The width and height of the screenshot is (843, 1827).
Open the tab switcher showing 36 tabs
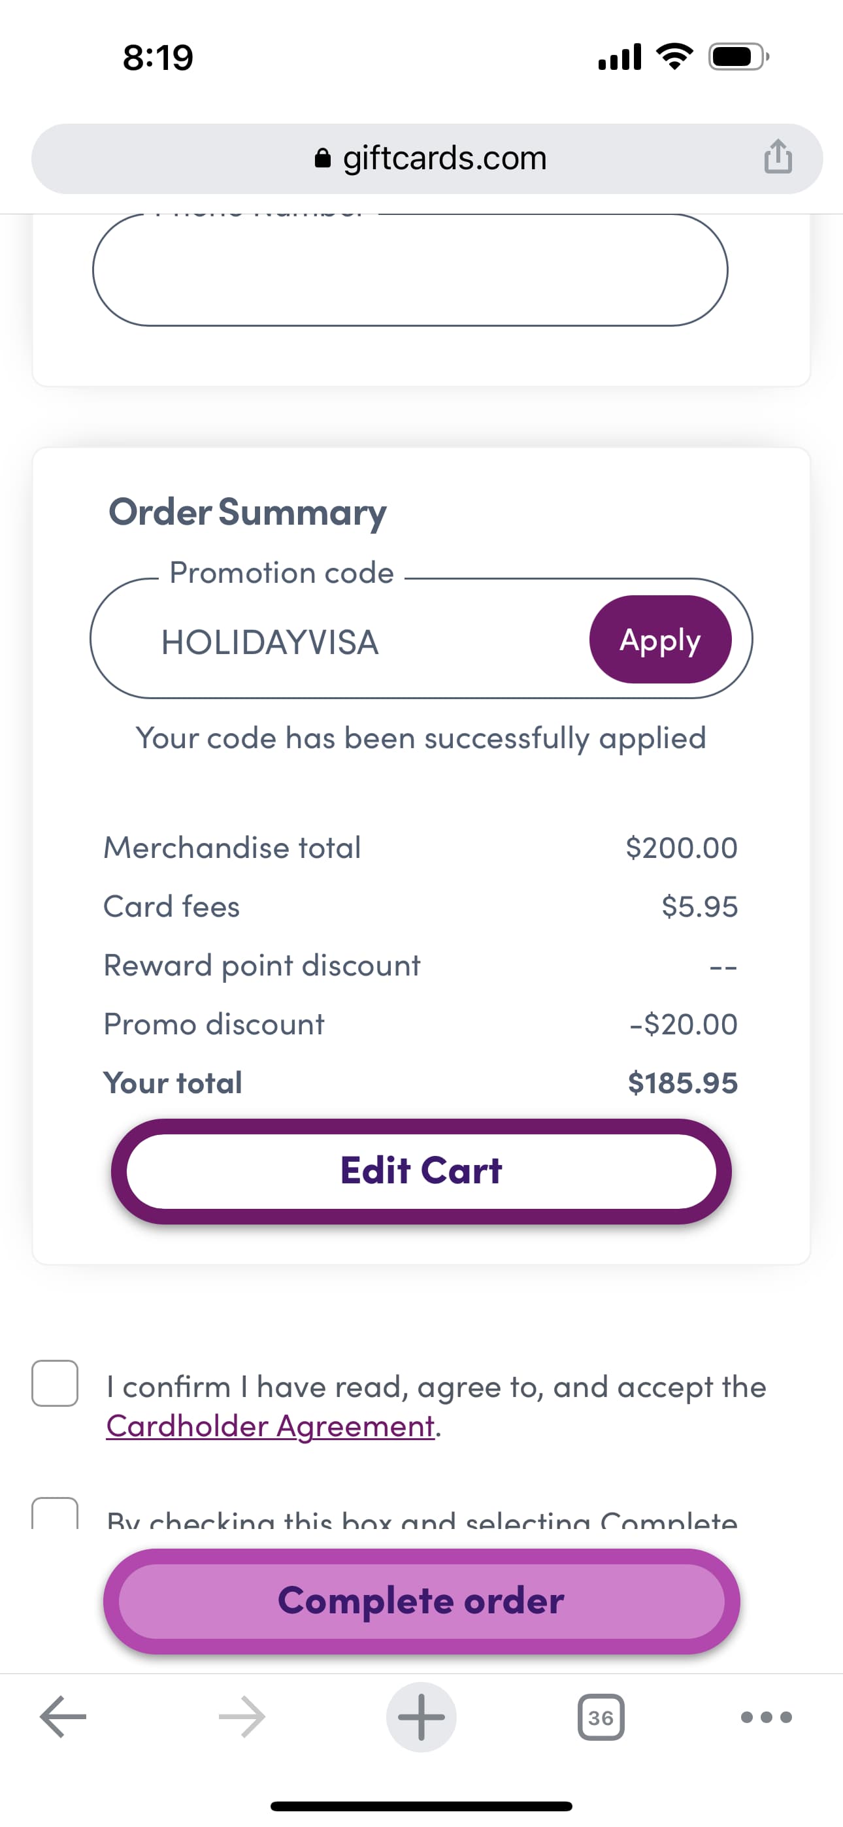[x=602, y=1717]
